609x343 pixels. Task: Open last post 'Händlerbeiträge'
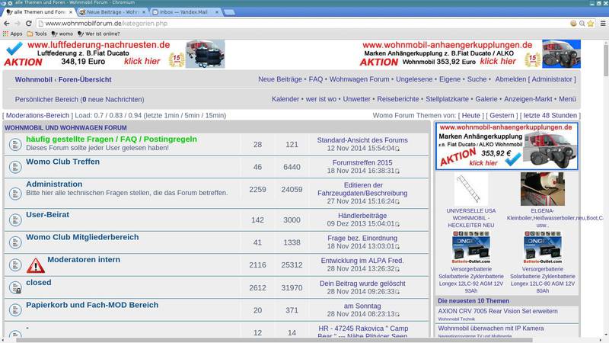pyautogui.click(x=362, y=216)
